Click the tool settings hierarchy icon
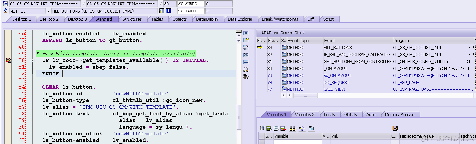The width and height of the screenshot is (476, 144). [246, 77]
